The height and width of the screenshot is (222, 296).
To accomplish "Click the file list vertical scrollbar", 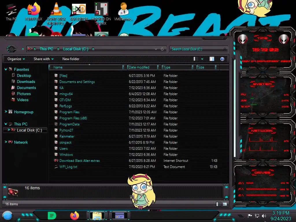I will coord(235,109).
